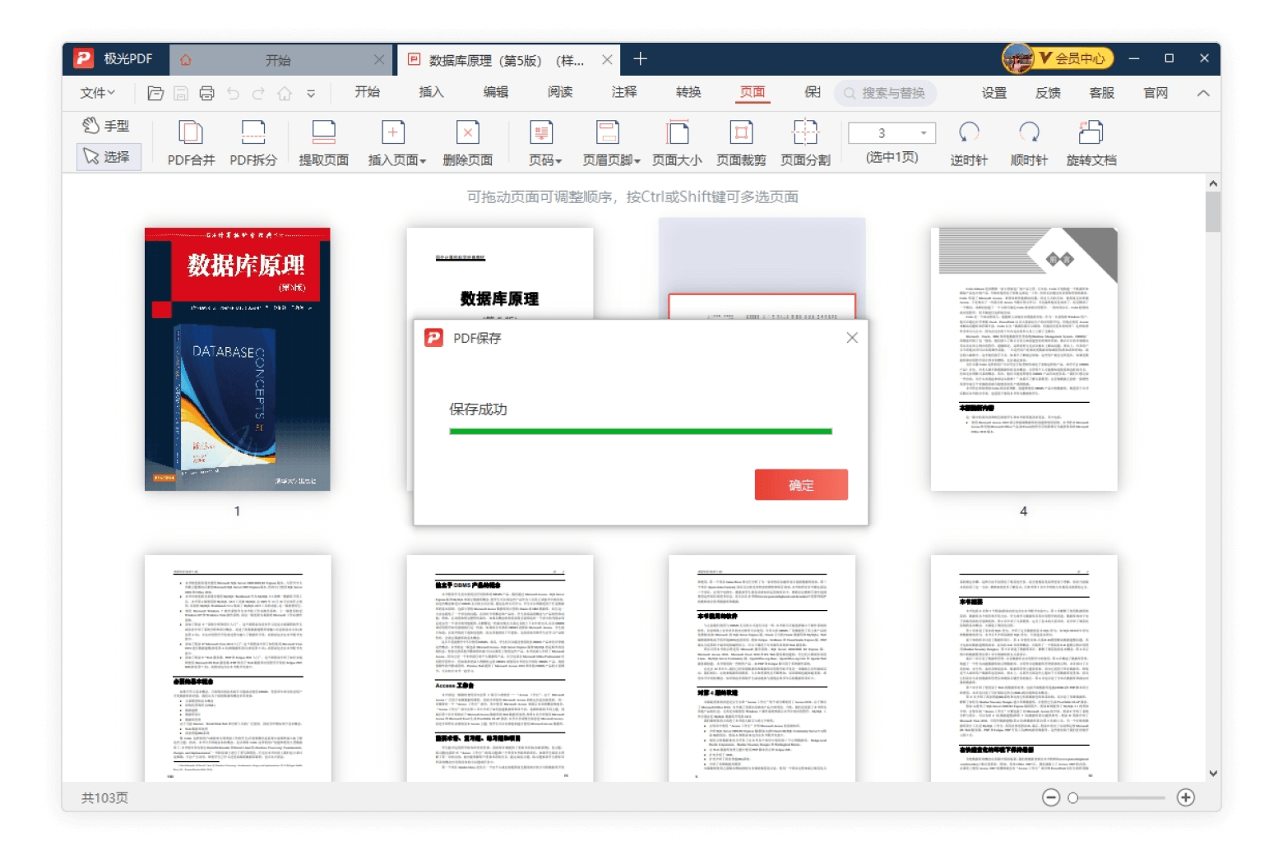The width and height of the screenshot is (1283, 855).
Task: Click the scrollbar up arrow
Action: click(1212, 184)
